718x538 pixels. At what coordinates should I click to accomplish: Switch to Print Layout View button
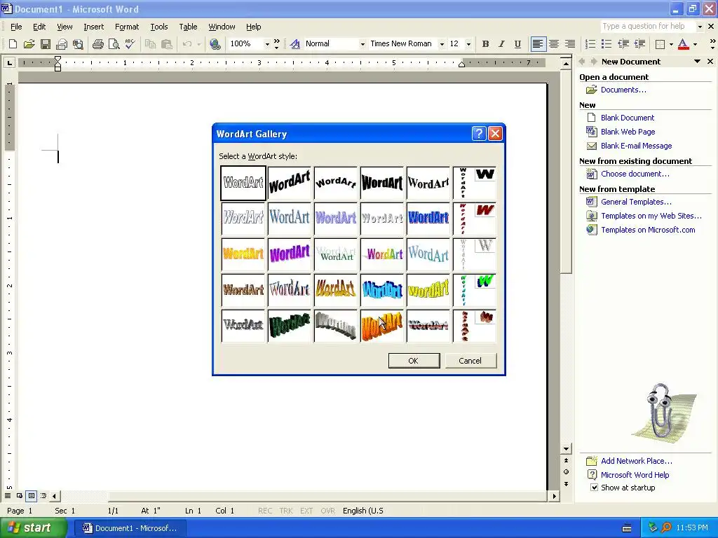click(x=31, y=495)
